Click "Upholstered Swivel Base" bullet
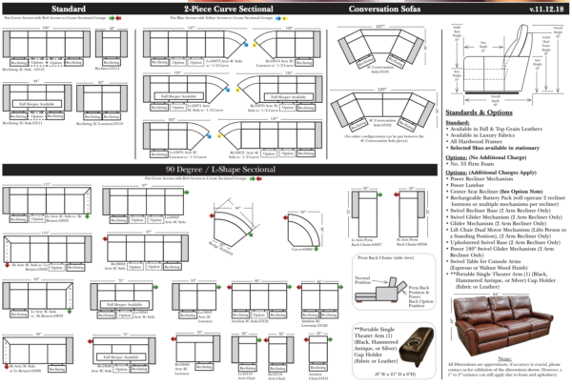572x387 pixels. click(x=505, y=242)
